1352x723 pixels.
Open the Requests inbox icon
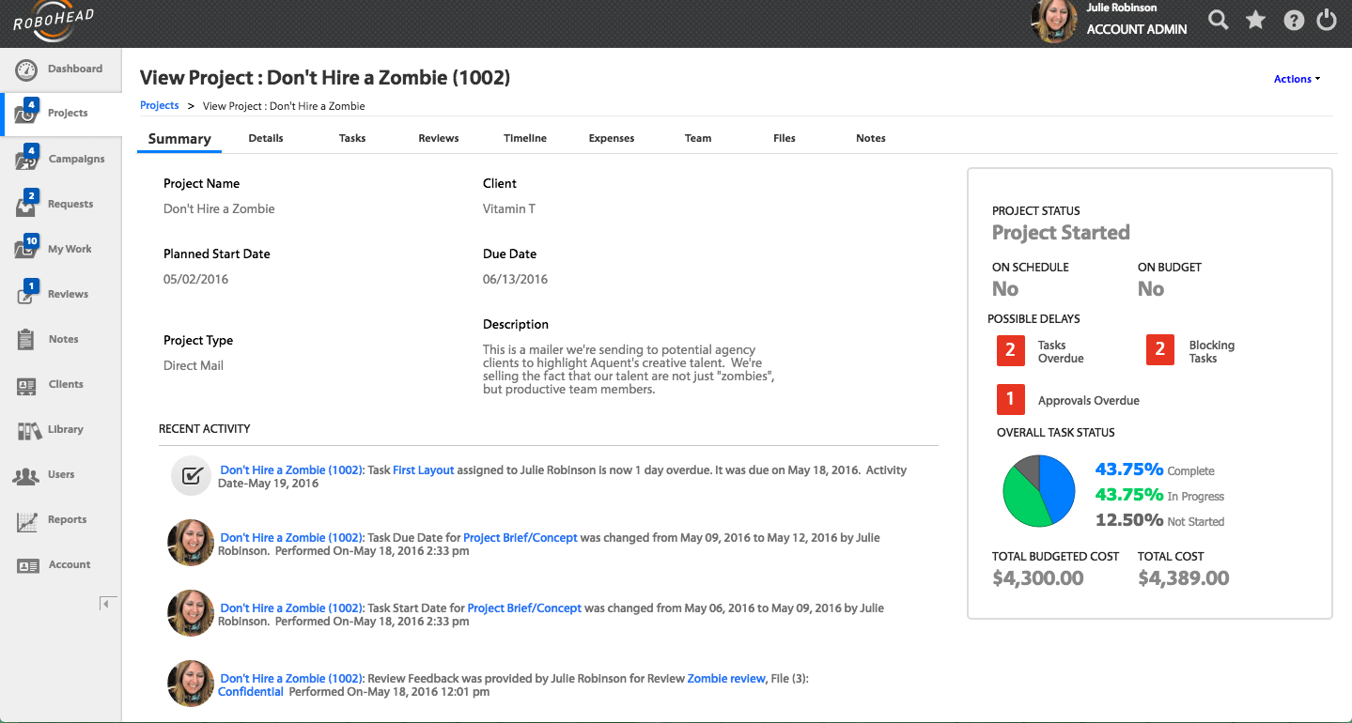[26, 203]
